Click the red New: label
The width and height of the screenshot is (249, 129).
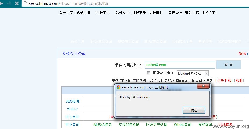coord(243,54)
